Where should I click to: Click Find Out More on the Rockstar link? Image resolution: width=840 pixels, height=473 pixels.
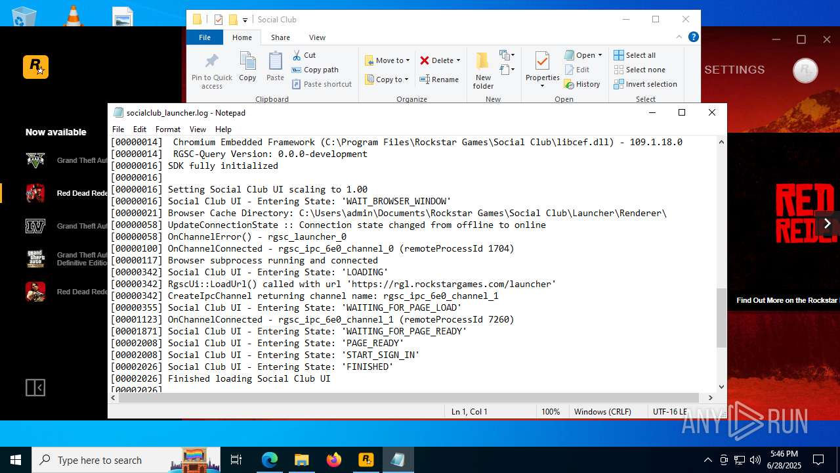coord(787,300)
